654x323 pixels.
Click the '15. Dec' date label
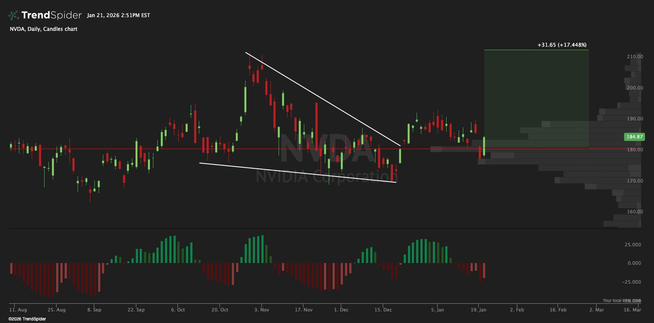(x=383, y=309)
